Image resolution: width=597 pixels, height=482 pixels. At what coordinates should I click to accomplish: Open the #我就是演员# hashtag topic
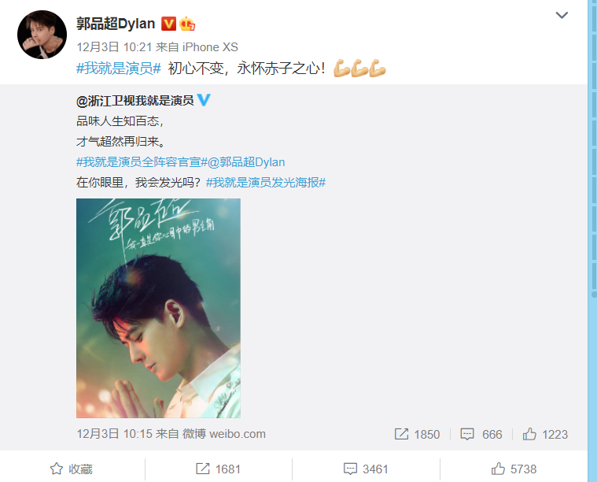click(119, 69)
